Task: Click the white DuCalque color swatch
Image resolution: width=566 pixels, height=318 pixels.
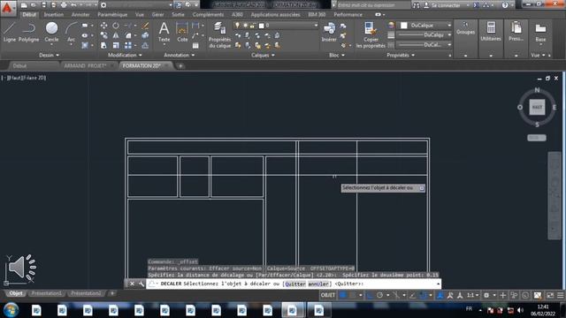Action: [404, 26]
